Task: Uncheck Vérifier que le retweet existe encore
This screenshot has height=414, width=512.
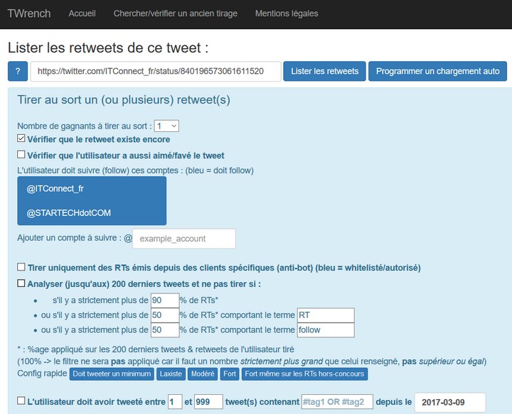Action: point(21,139)
